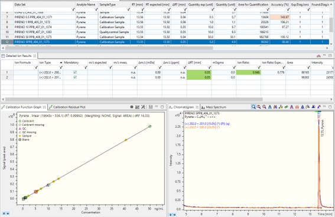335x217 pixels.
Task: Switch to the Mass Spectrum tab
Action: 214,107
